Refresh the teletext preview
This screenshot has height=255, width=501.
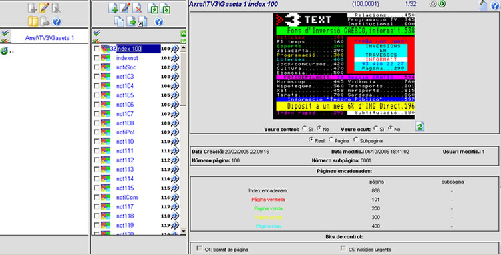[x=420, y=127]
